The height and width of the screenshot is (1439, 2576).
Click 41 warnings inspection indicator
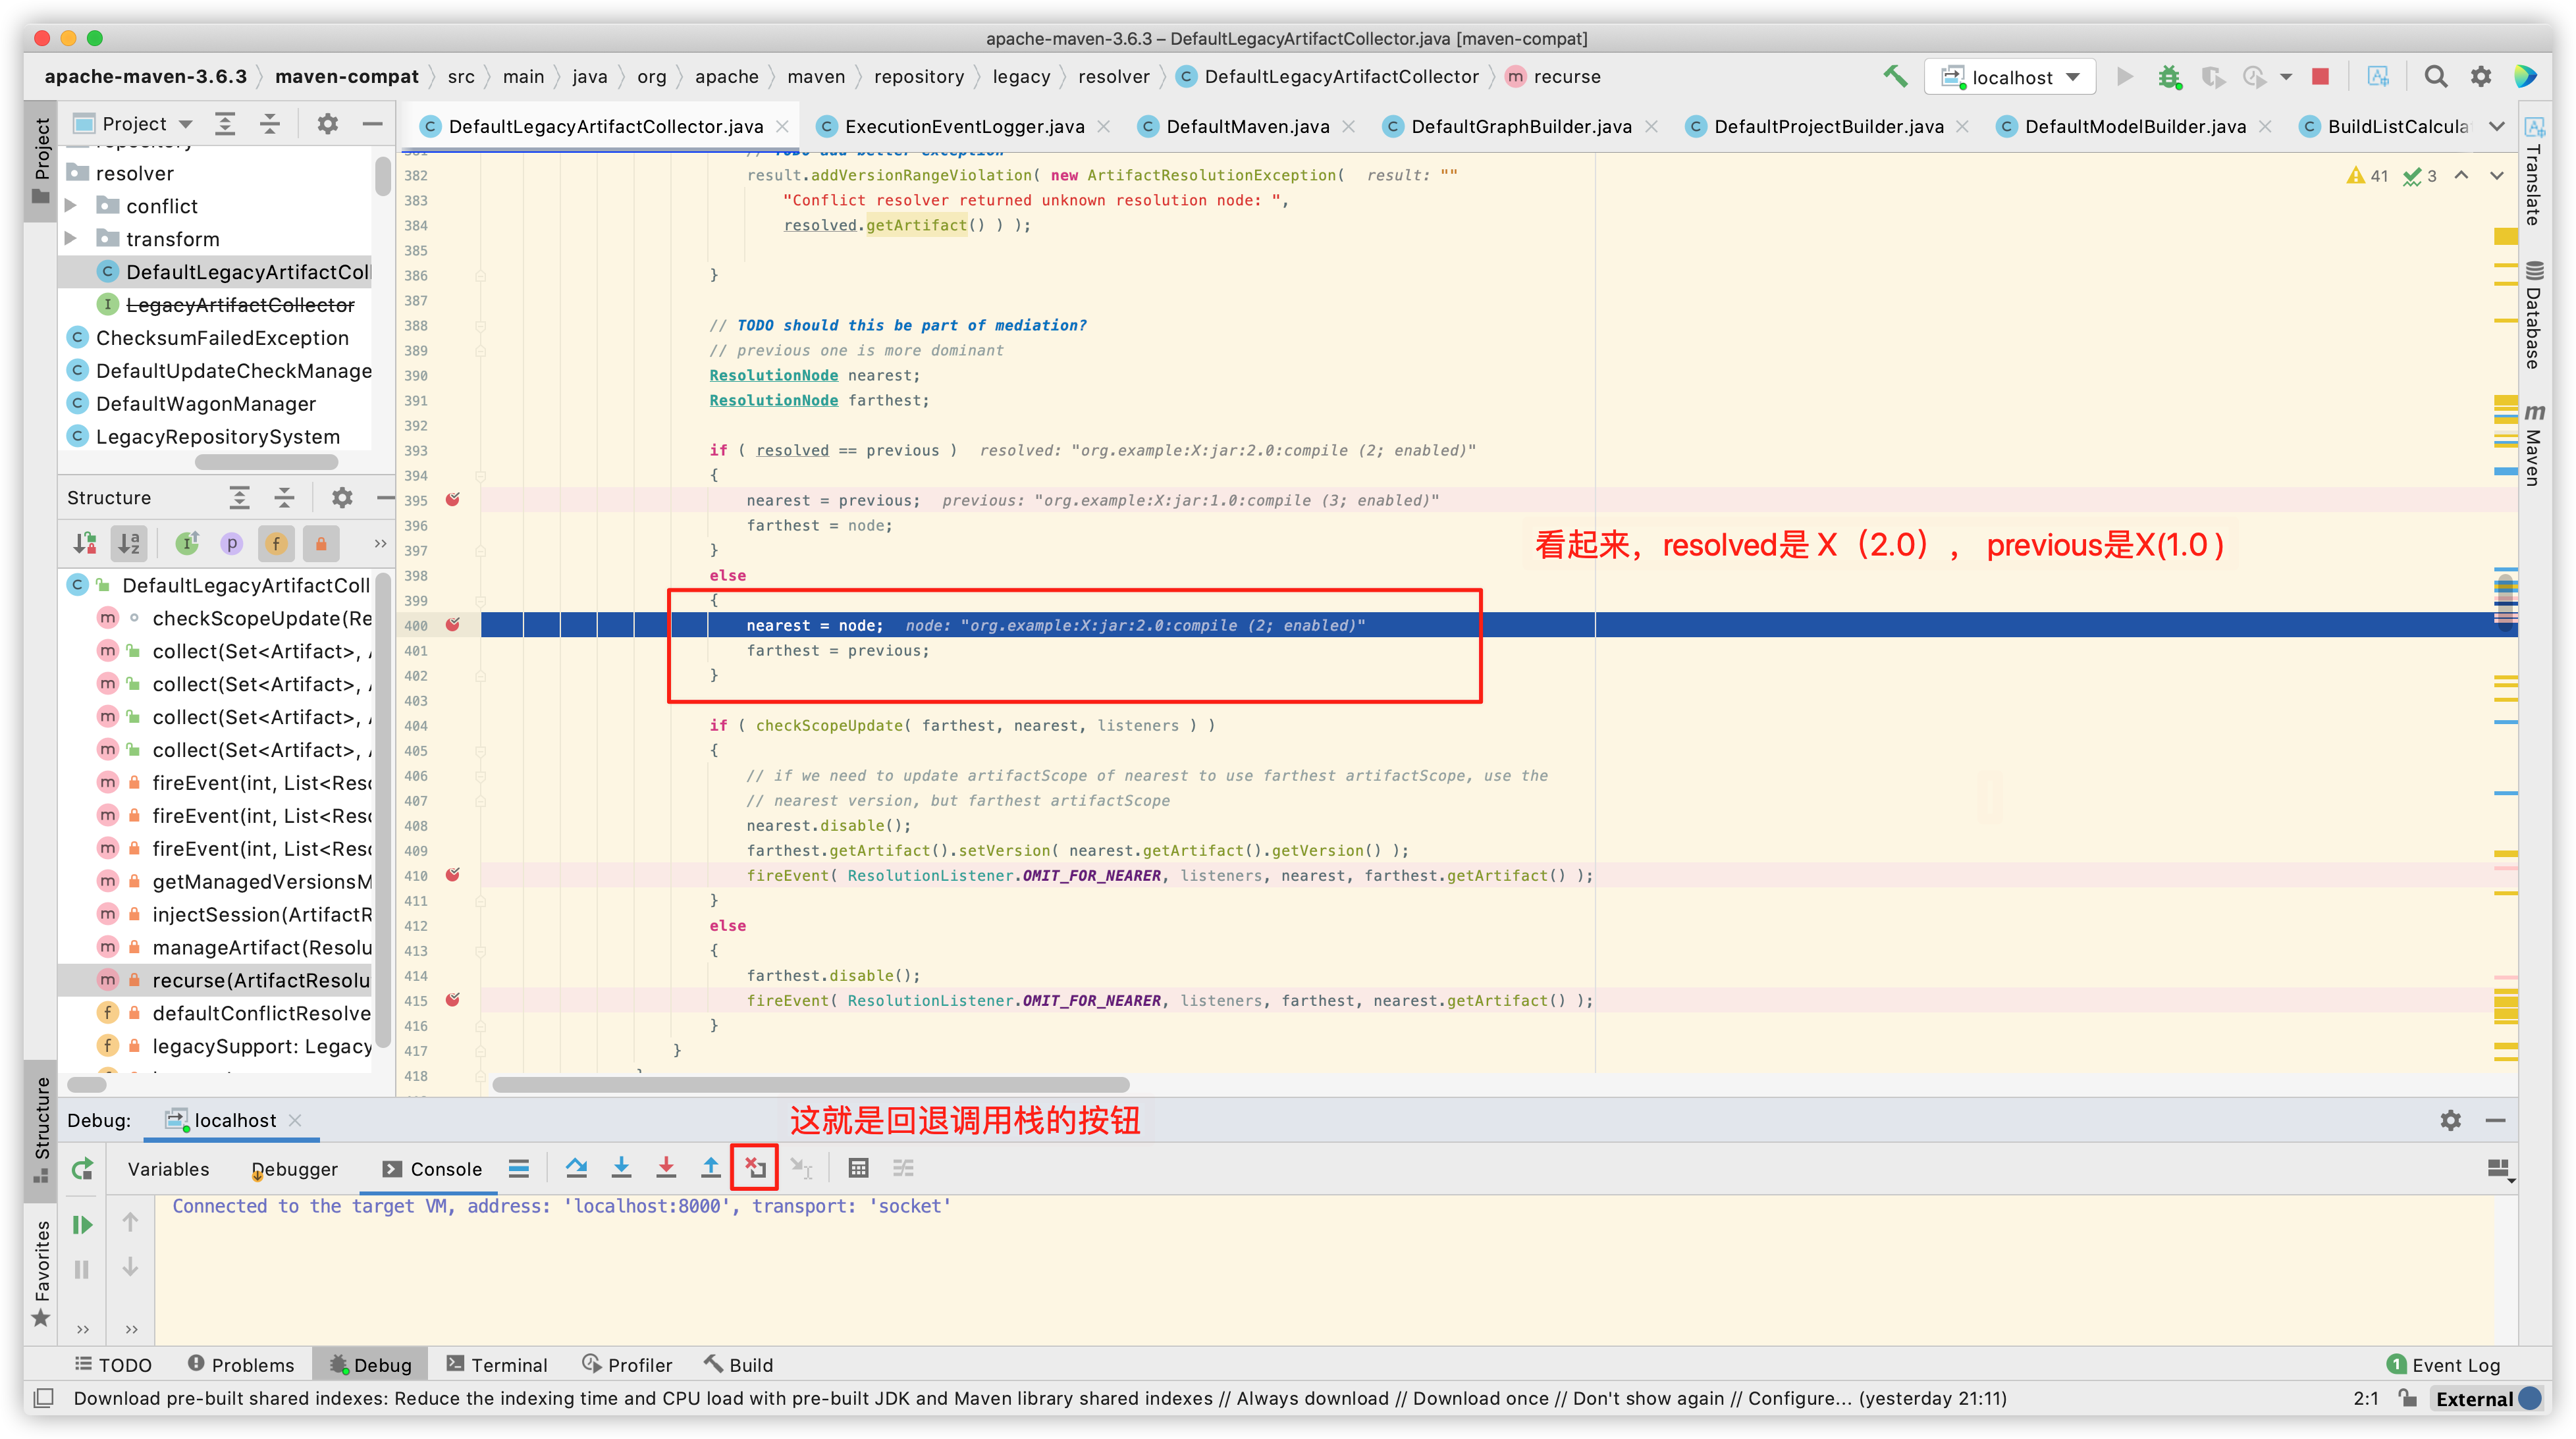tap(2367, 175)
